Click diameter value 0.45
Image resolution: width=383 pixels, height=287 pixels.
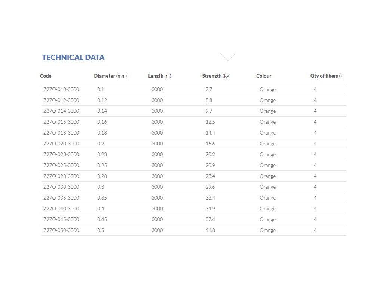click(x=102, y=219)
